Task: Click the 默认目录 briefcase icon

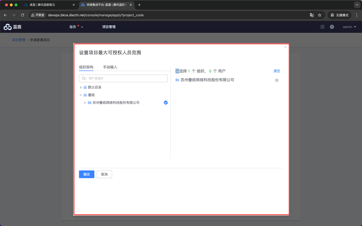Action: [85, 87]
